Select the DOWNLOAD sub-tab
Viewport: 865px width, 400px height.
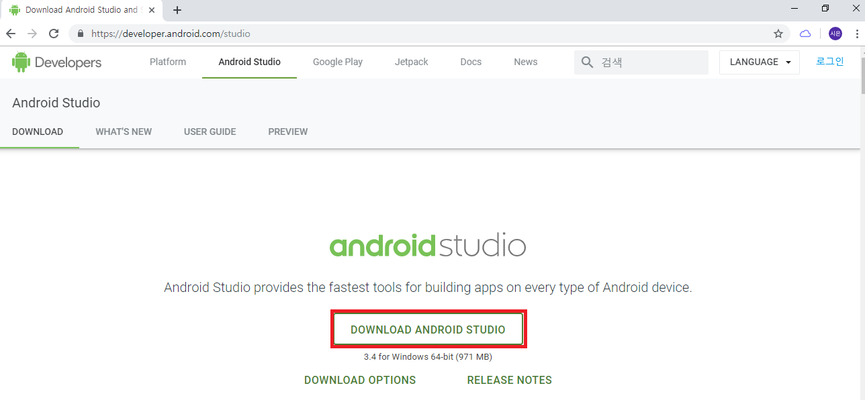[x=38, y=132]
